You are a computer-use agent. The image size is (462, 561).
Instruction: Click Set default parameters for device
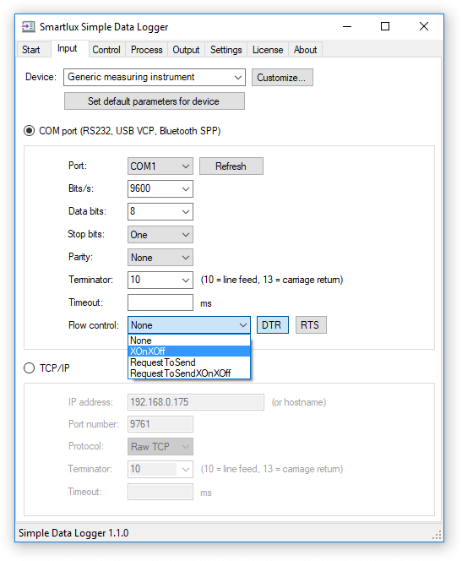coord(155,101)
